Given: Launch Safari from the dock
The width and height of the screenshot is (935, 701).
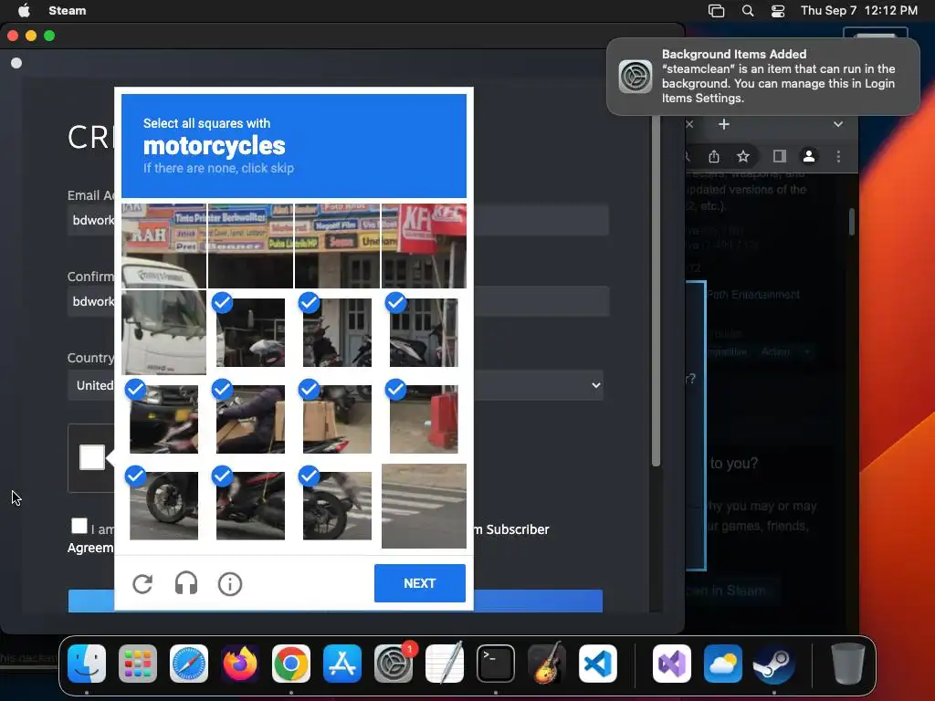Looking at the screenshot, I should point(189,664).
